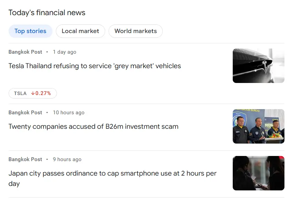Screen dimensions: 291x199
Task: Click the "1 day ago" timestamp
Action: tap(64, 52)
